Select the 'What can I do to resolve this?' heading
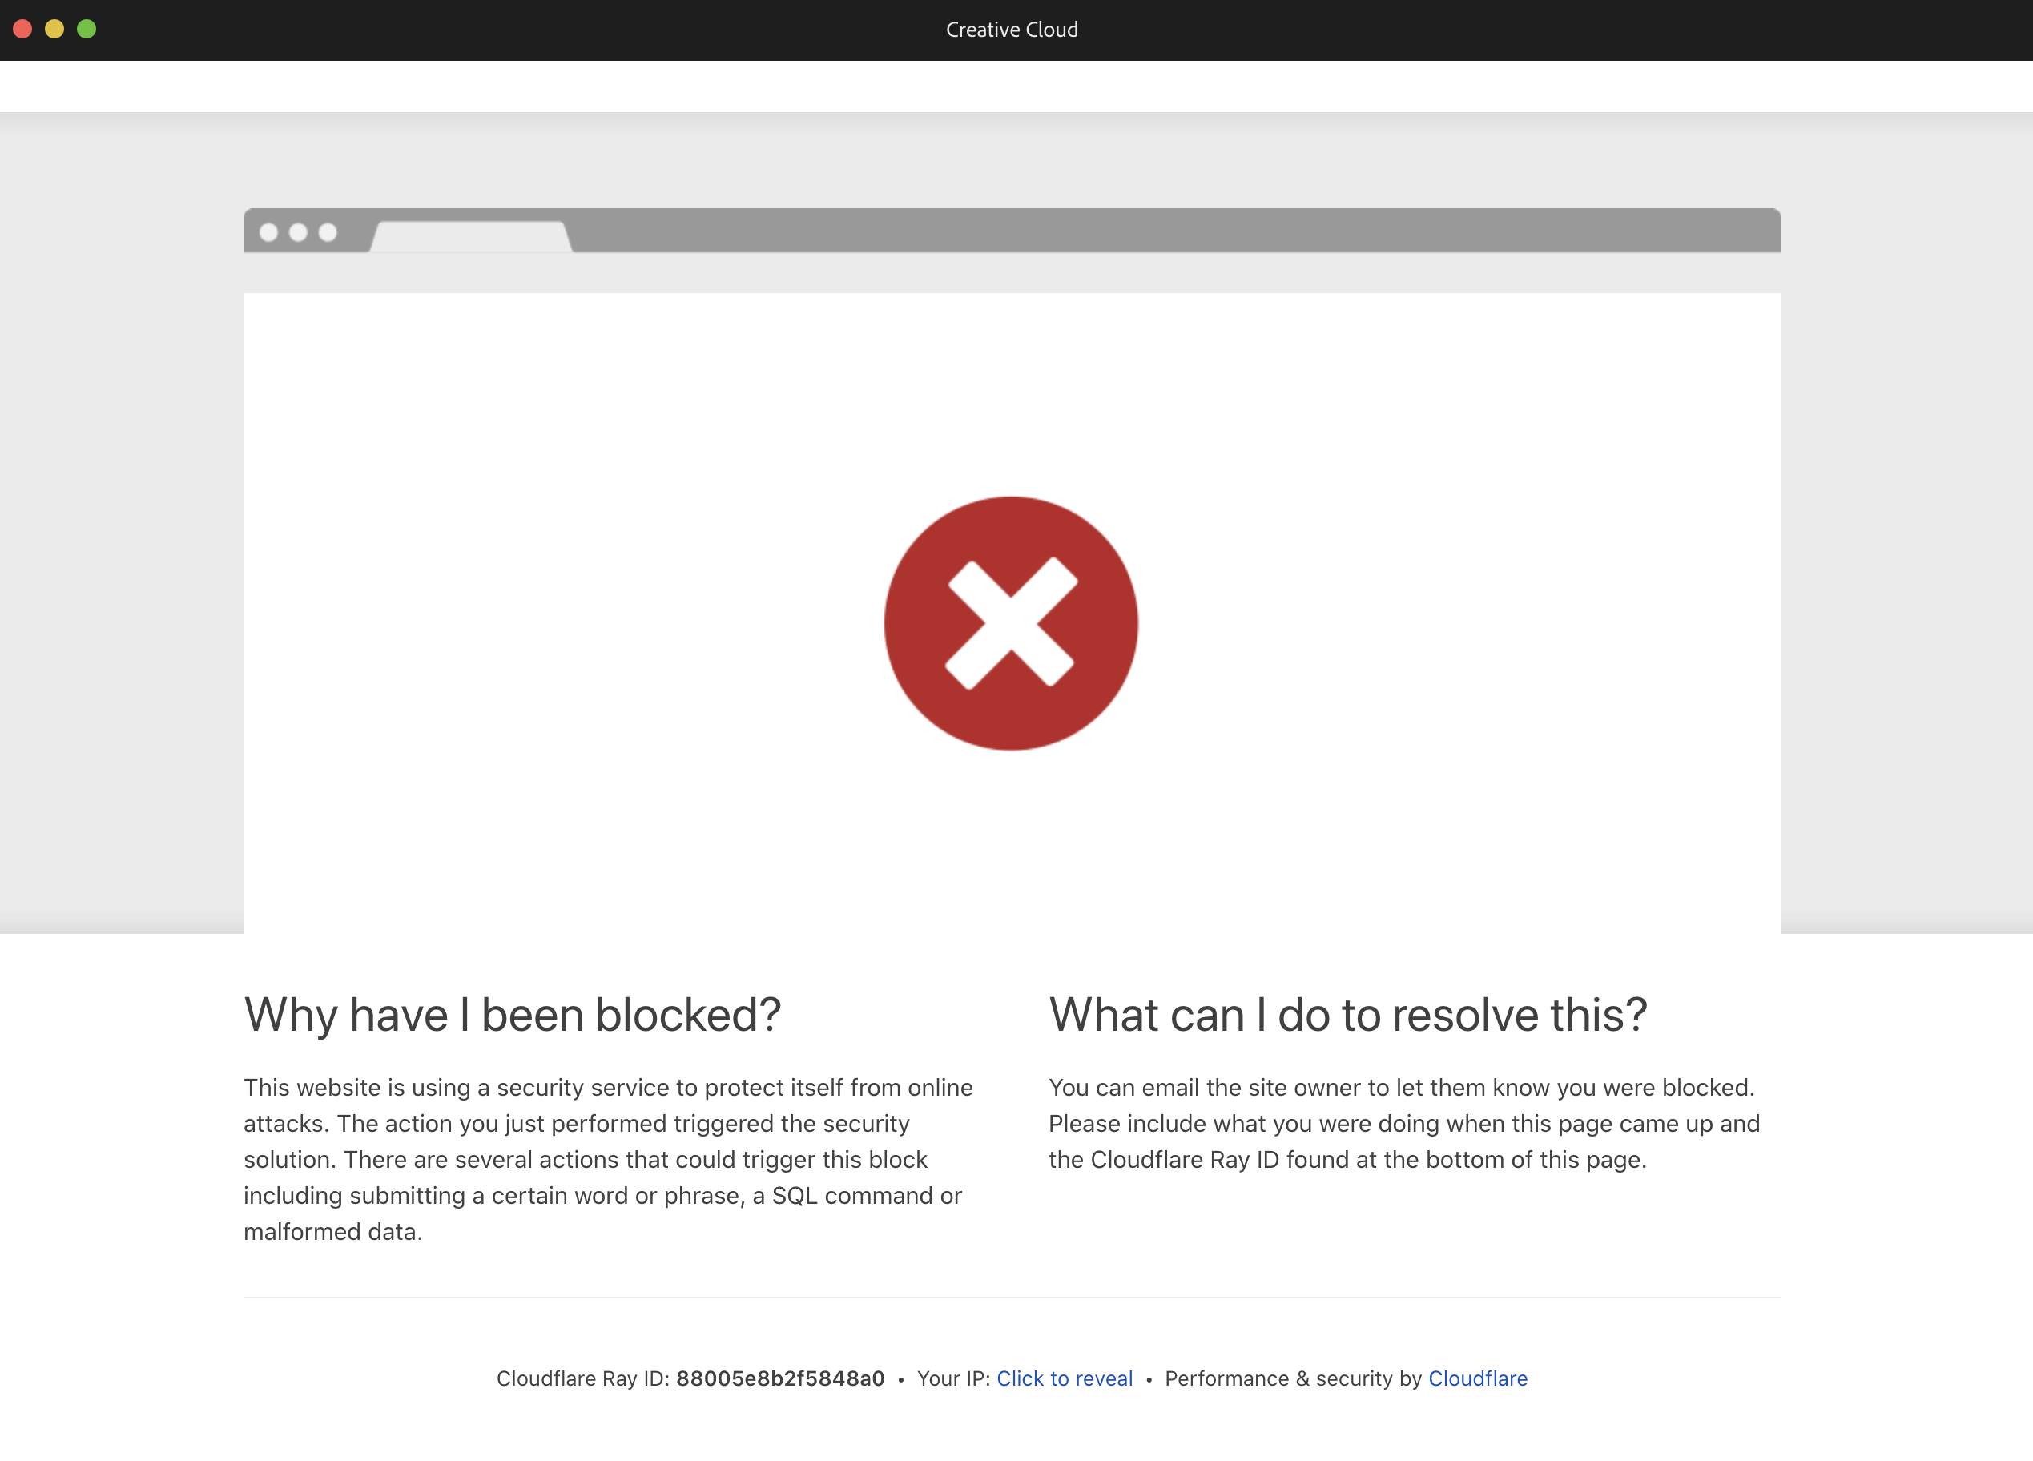The width and height of the screenshot is (2033, 1461). coord(1348,1014)
